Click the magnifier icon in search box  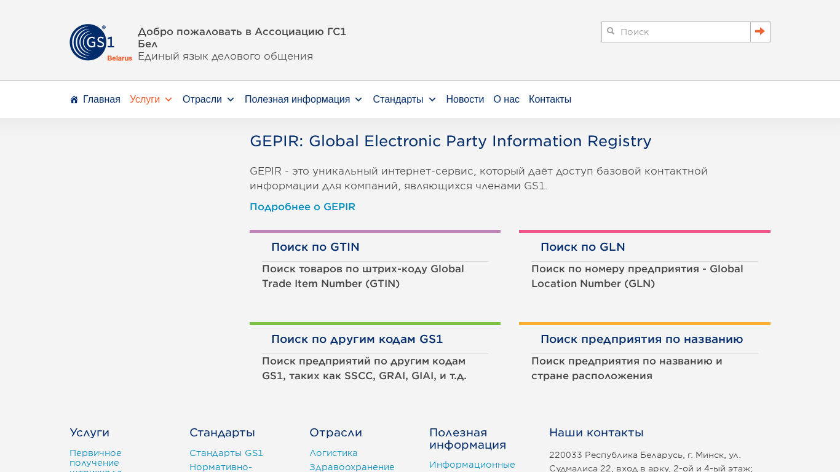[611, 31]
